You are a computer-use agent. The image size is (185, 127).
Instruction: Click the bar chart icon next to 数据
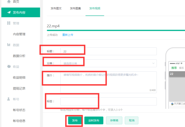coord(9,45)
